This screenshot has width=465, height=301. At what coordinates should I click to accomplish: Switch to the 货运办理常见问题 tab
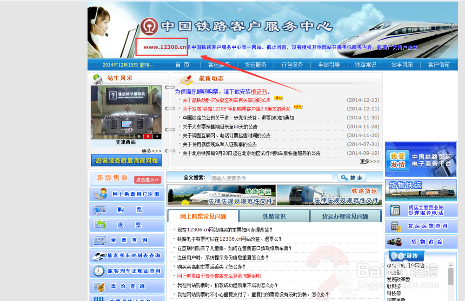click(345, 216)
